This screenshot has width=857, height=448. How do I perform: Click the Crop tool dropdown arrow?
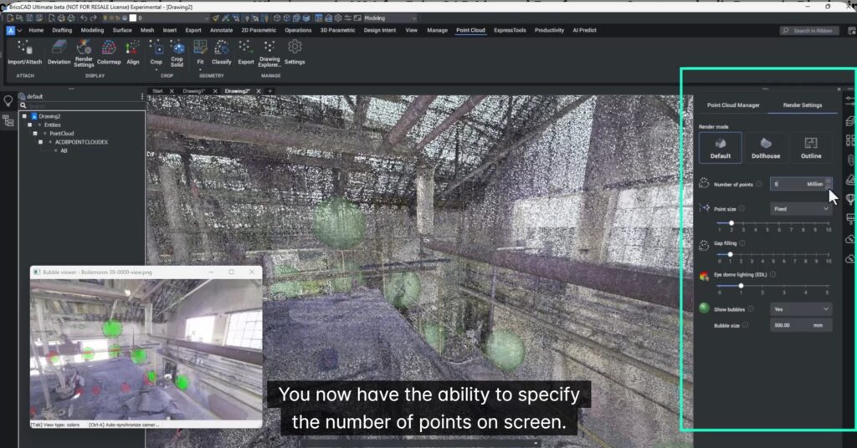(157, 70)
